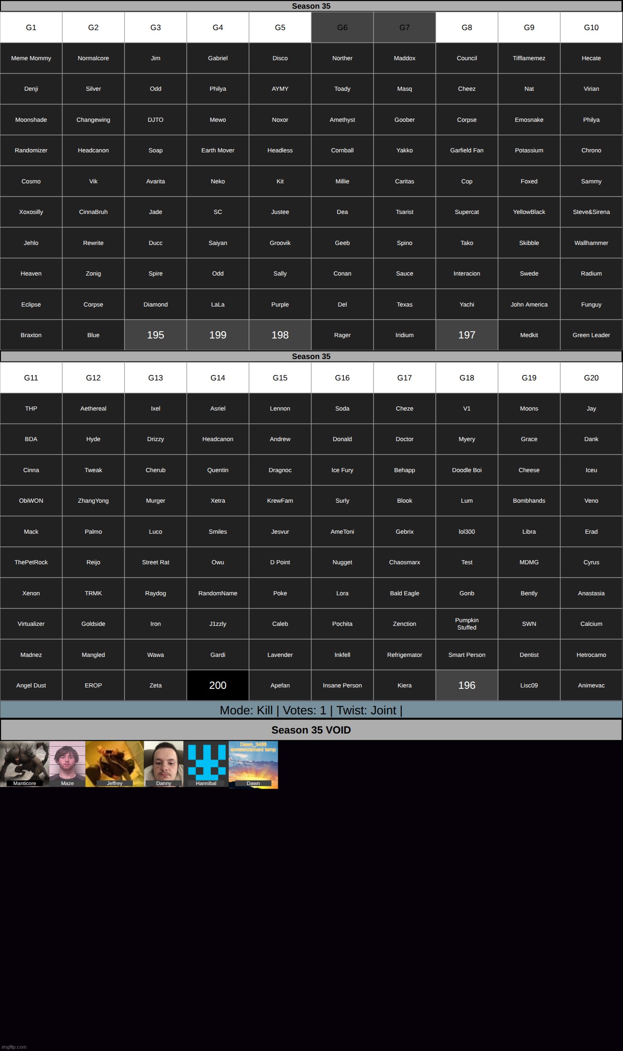Click the empty slot numbered 195
Viewport: 623px width, 1051px height.
pos(156,335)
